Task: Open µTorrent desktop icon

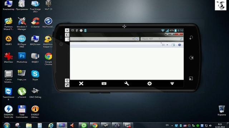Action: [22, 93]
